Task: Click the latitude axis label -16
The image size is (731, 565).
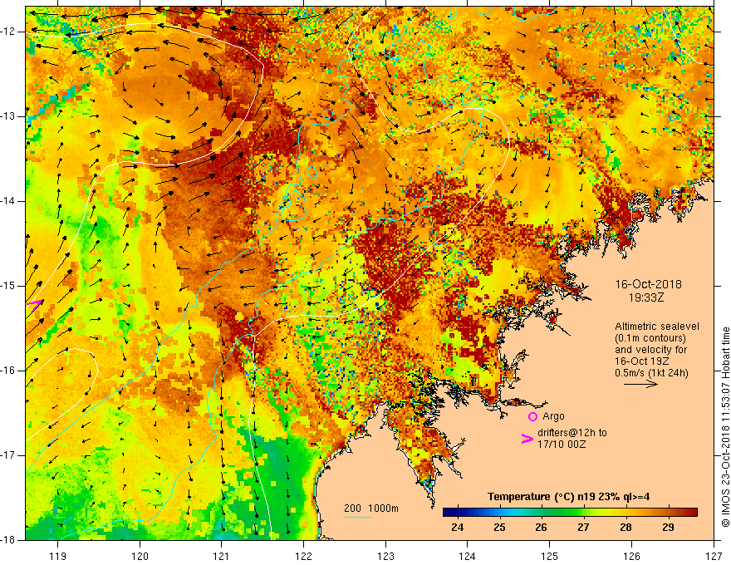Action: point(8,371)
